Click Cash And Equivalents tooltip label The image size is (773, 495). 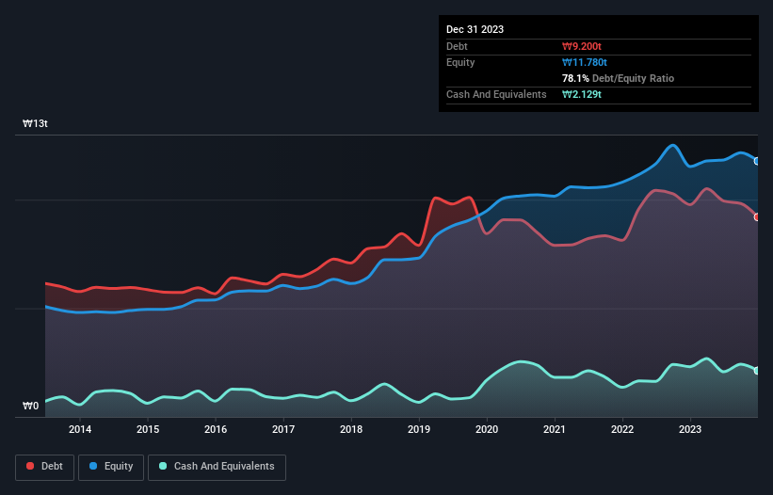[x=496, y=94]
